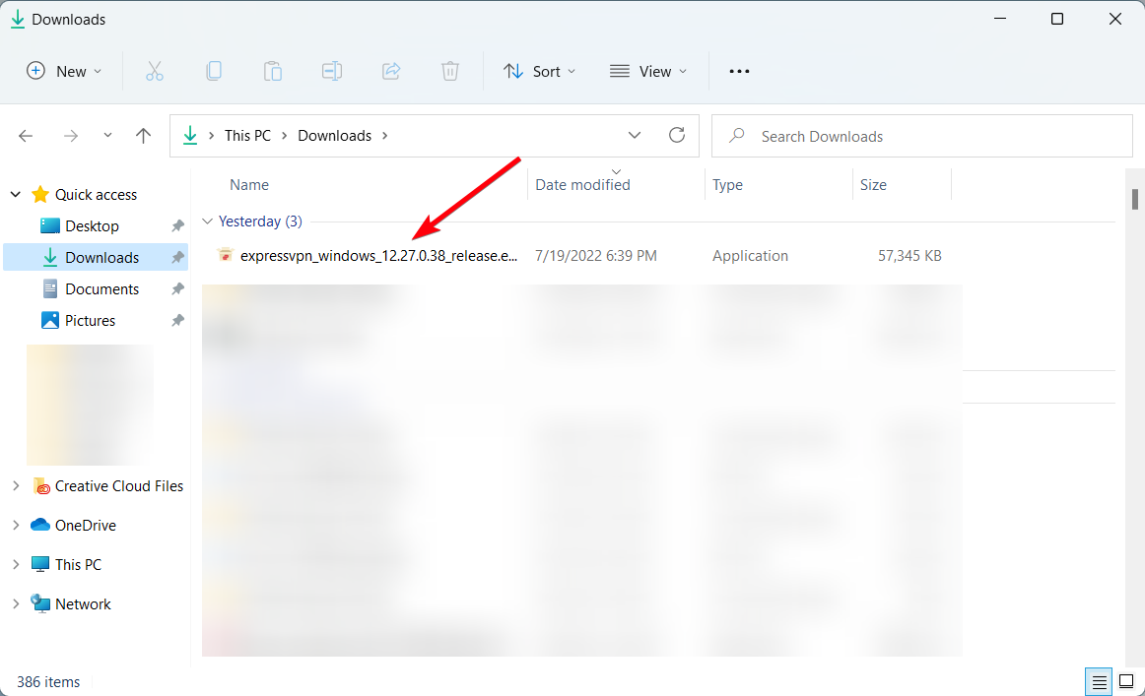Open the View layout dropdown

point(648,71)
